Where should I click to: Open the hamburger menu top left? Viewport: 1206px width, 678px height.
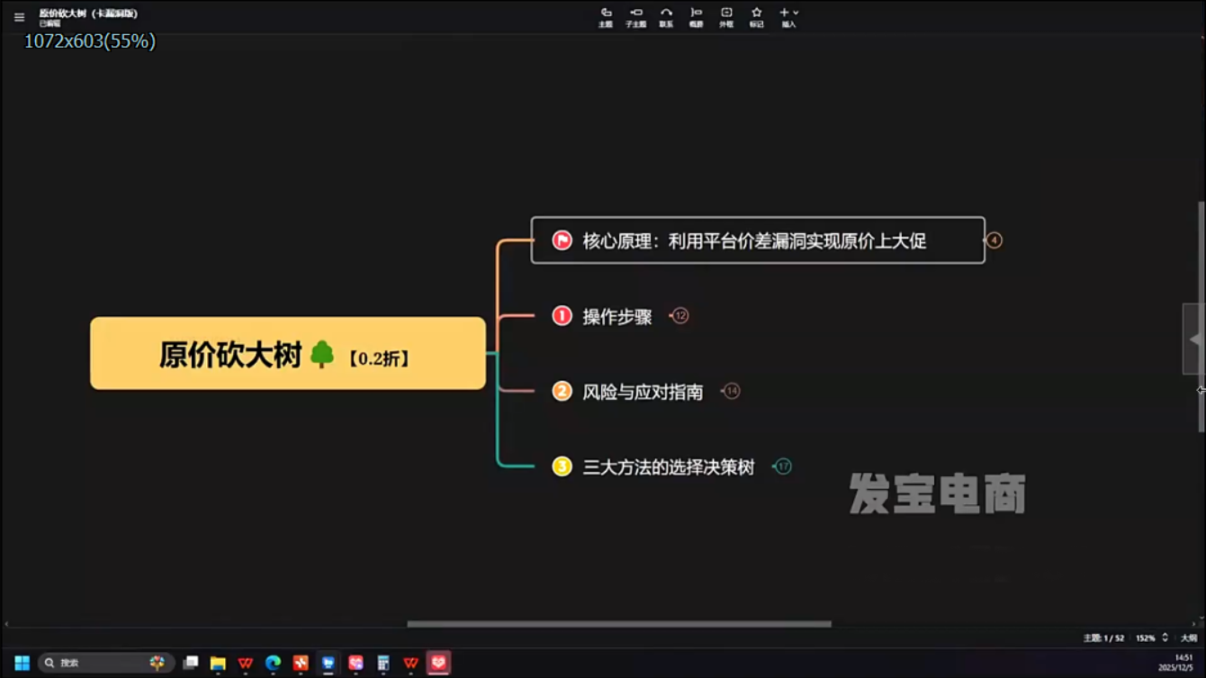click(19, 17)
